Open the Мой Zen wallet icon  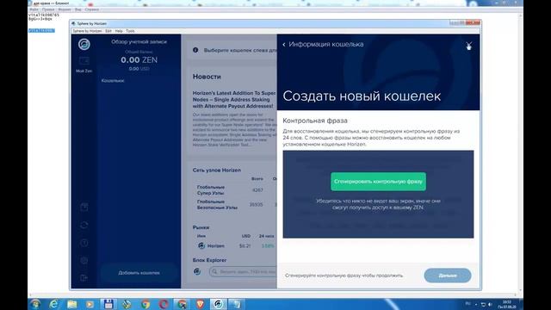click(84, 61)
